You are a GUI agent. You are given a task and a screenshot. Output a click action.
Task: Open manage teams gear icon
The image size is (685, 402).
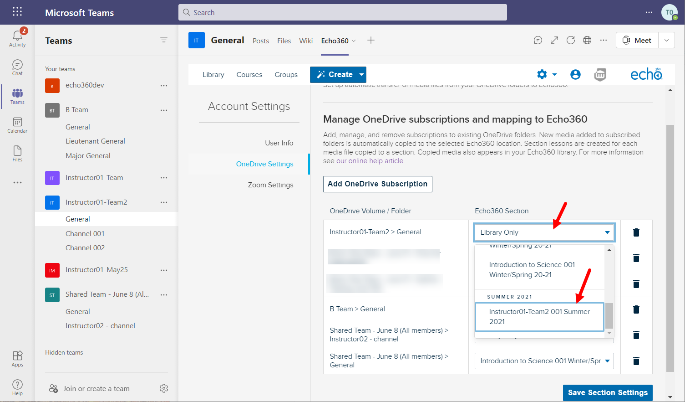(x=164, y=388)
